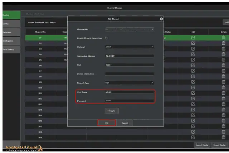229x153 pixels.
Task: Open the editor for channel D6
Action: [193, 65]
